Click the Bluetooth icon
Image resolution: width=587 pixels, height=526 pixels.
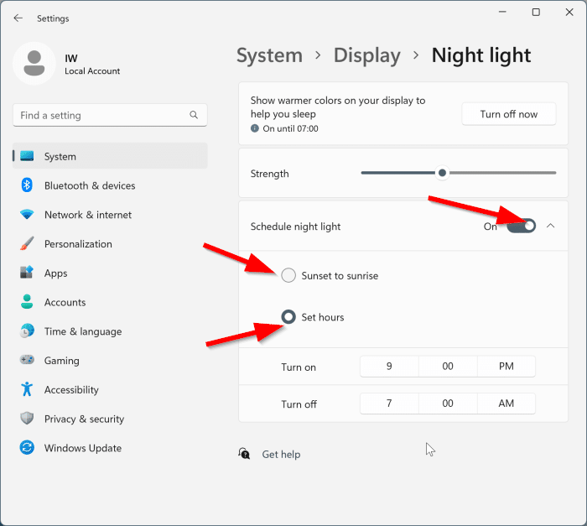[27, 185]
